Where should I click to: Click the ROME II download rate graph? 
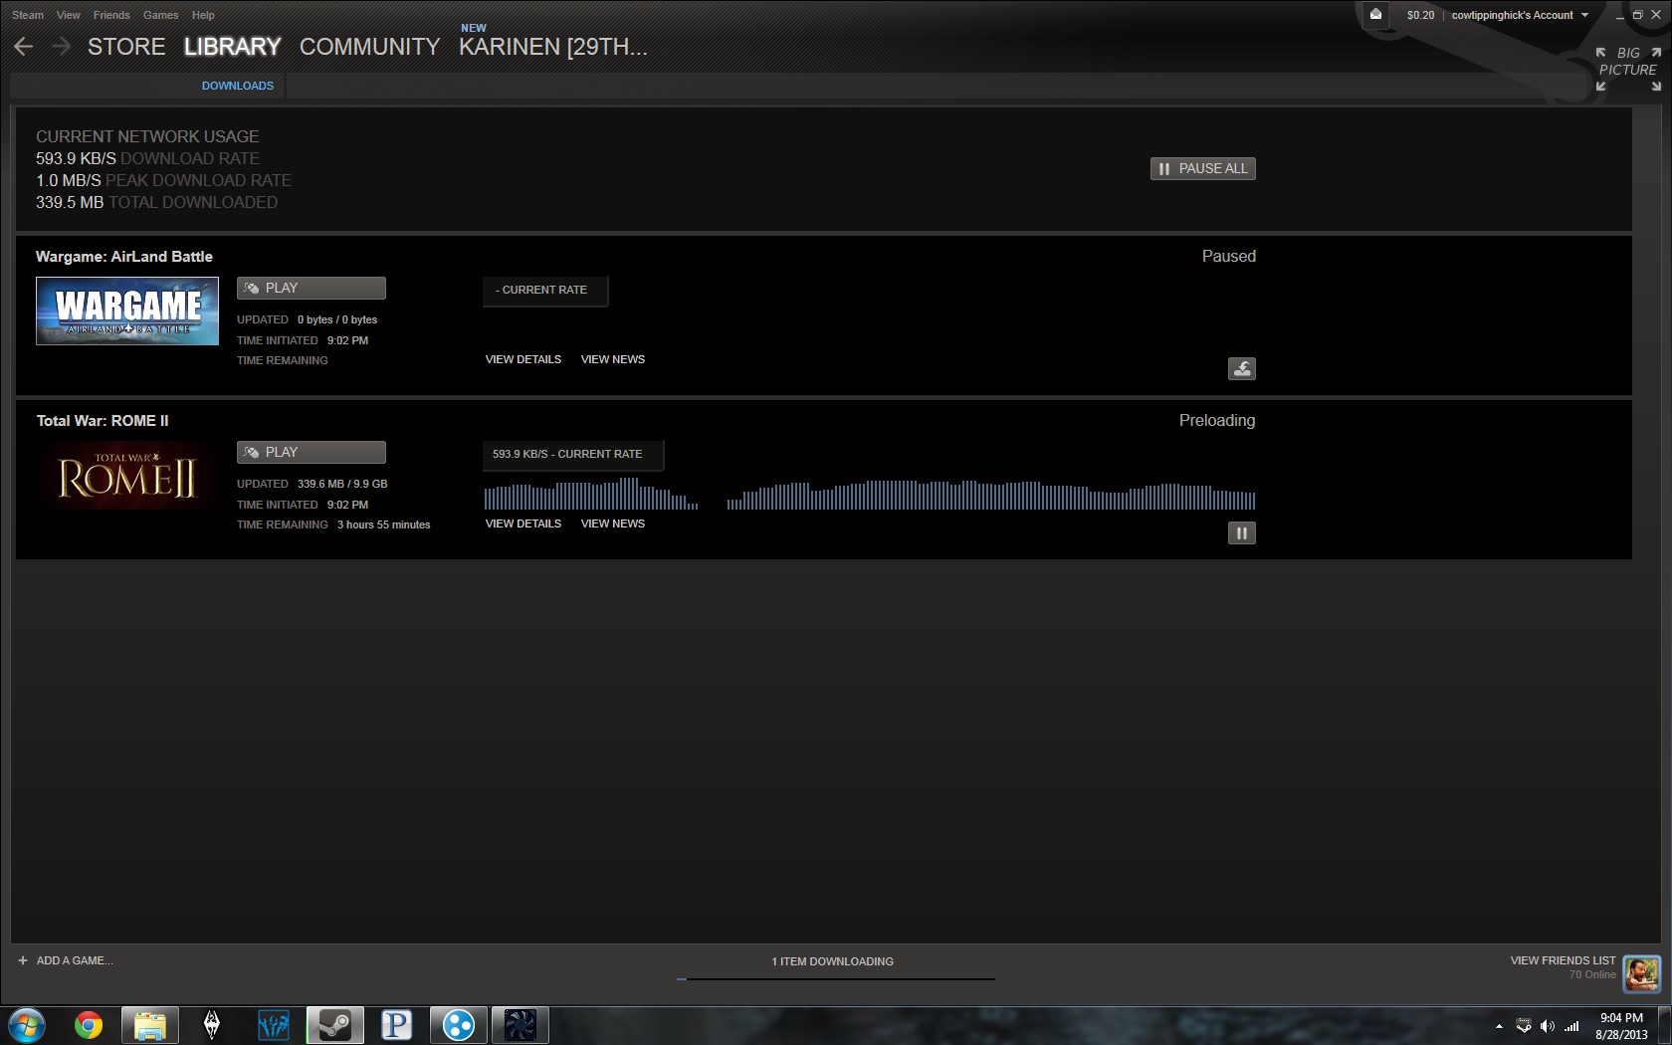pos(870,494)
